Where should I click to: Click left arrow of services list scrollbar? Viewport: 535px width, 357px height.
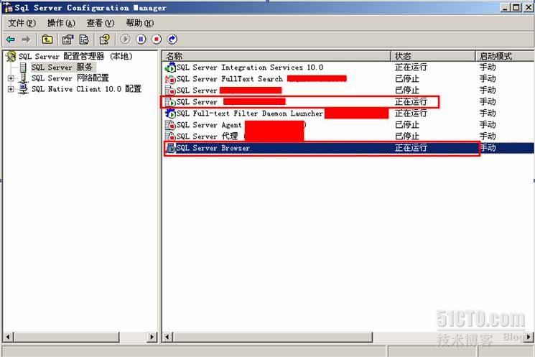(167, 337)
